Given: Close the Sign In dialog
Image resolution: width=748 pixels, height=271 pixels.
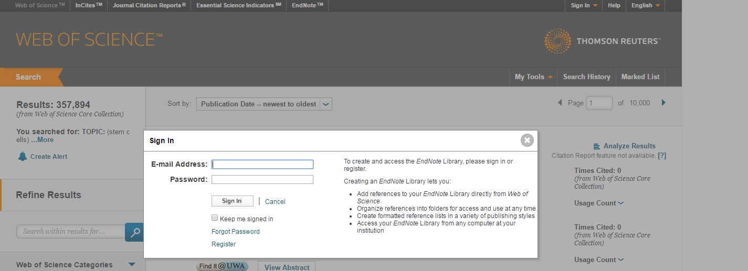Looking at the screenshot, I should pyautogui.click(x=527, y=140).
